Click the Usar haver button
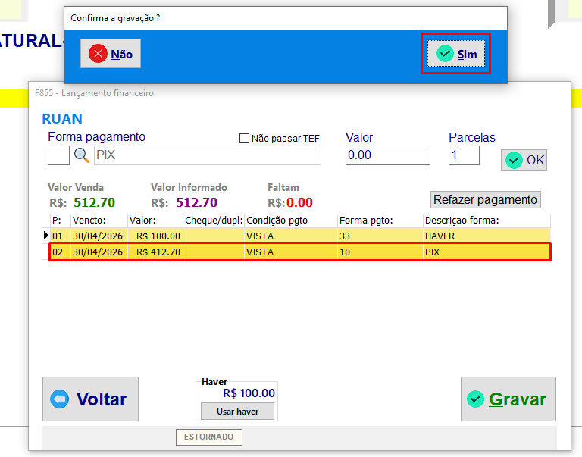 [x=237, y=412]
